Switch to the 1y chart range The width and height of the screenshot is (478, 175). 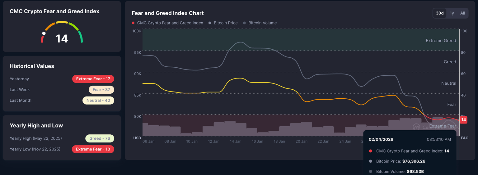click(x=452, y=13)
